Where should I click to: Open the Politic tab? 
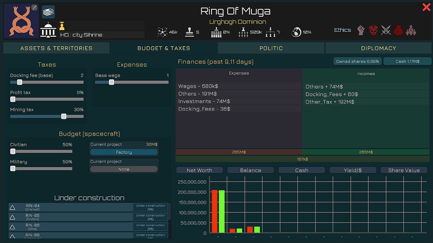271,48
